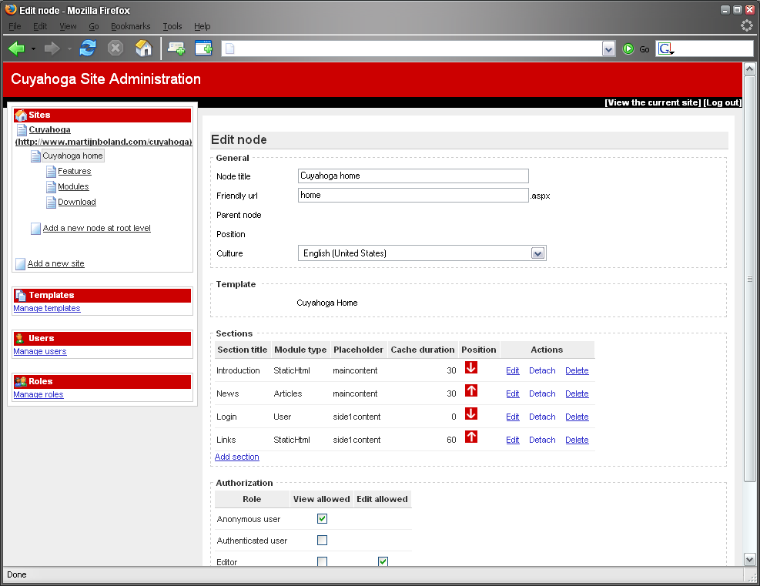Open the Back button history dropdown arrow
Screen dimensions: 760x586
[x=33, y=49]
